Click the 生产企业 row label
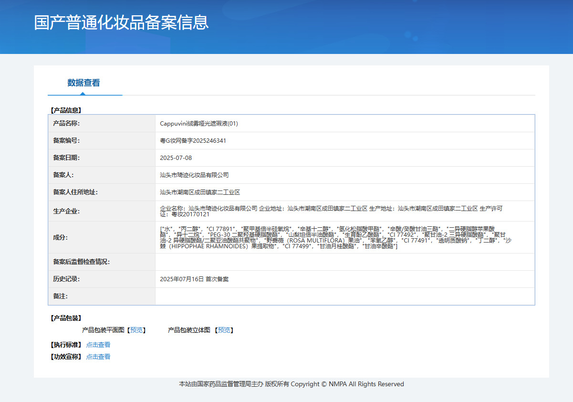The width and height of the screenshot is (573, 402). click(66, 211)
